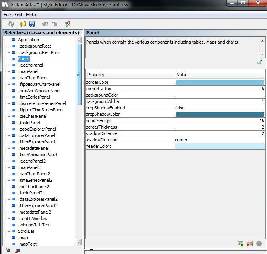Edit the selector description via pencil icon
Image resolution: width=267 pixels, height=254 pixels.
pos(259,62)
